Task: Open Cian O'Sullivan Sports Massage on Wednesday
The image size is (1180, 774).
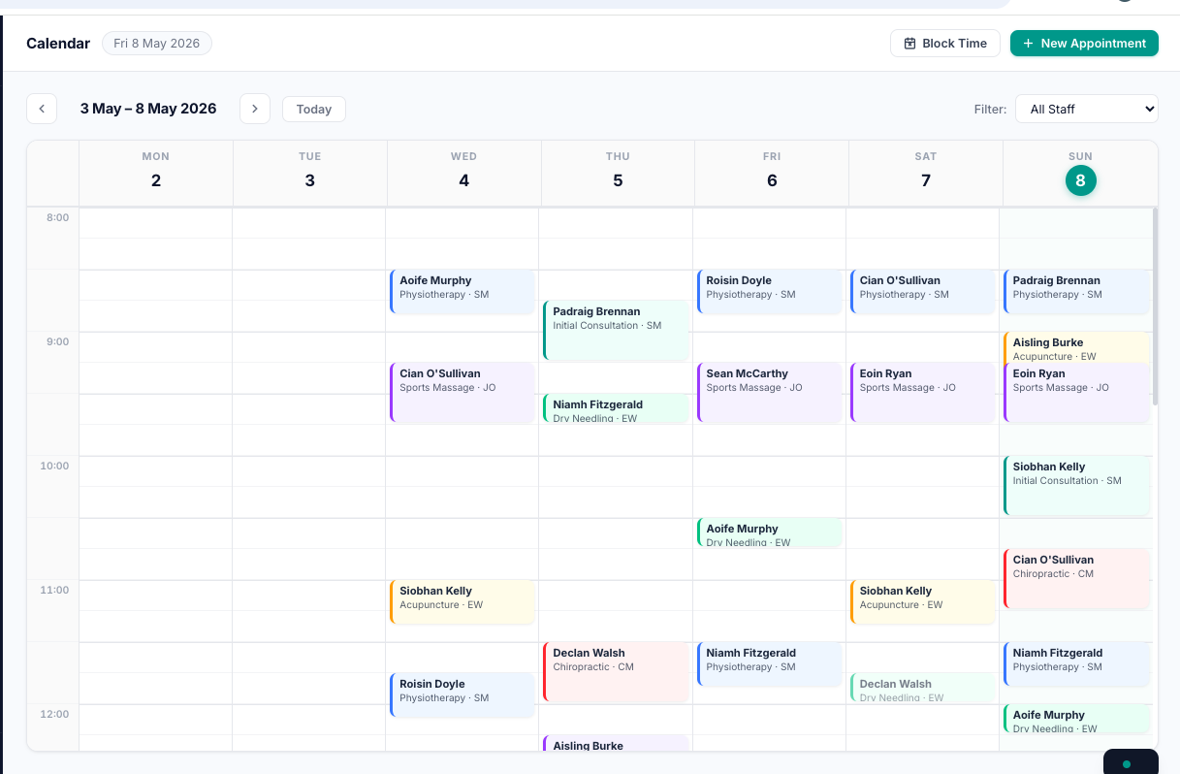Action: coord(462,393)
